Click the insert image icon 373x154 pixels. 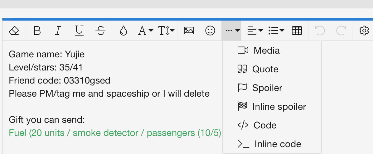pyautogui.click(x=189, y=31)
